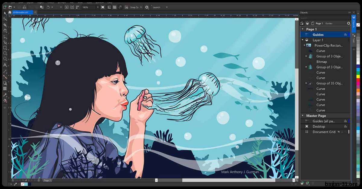Image resolution: width=362 pixels, height=189 pixels.
Task: Select the Pick tool
Action: coord(5,13)
